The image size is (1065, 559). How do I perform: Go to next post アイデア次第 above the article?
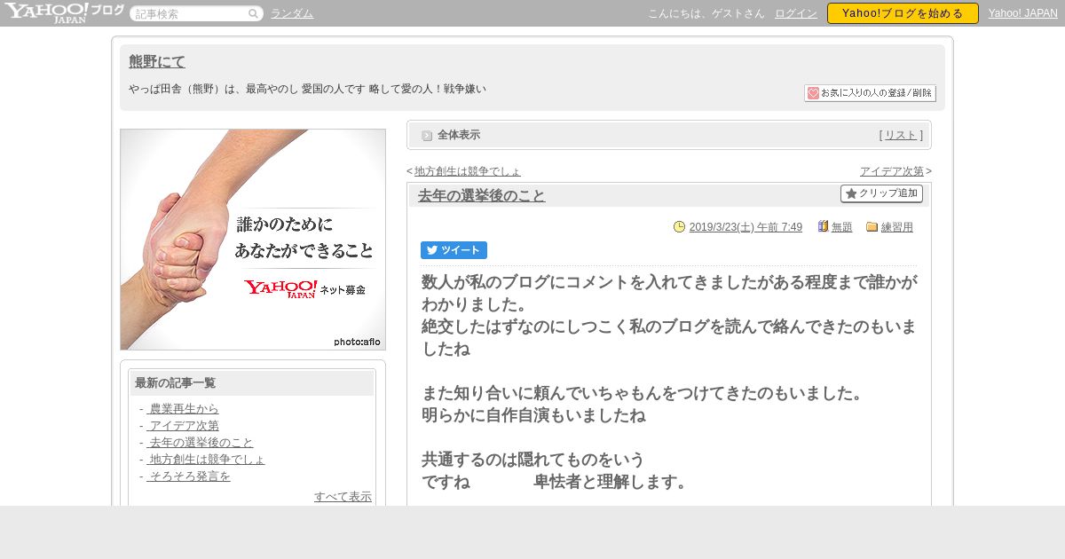pyautogui.click(x=892, y=171)
